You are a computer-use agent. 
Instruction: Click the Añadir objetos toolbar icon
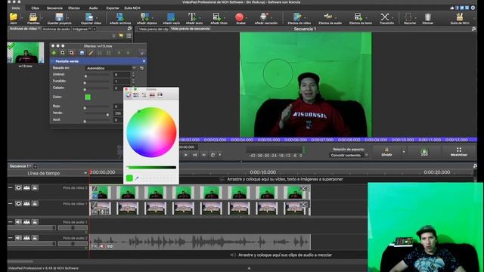[x=144, y=17]
